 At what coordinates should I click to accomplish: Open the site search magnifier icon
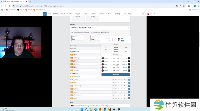tap(143, 14)
